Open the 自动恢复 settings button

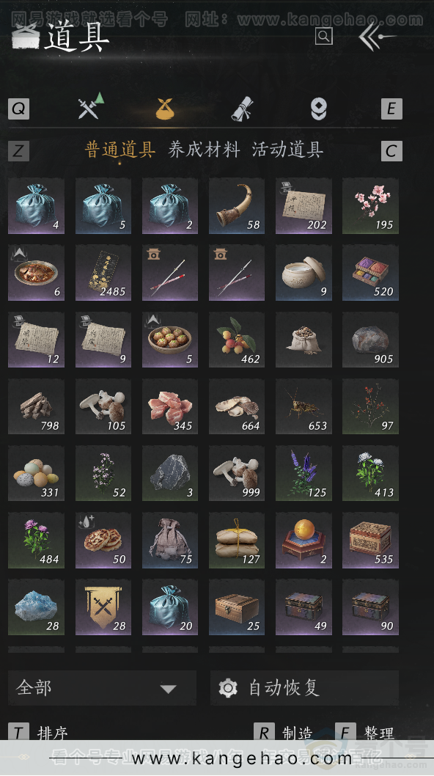304,688
